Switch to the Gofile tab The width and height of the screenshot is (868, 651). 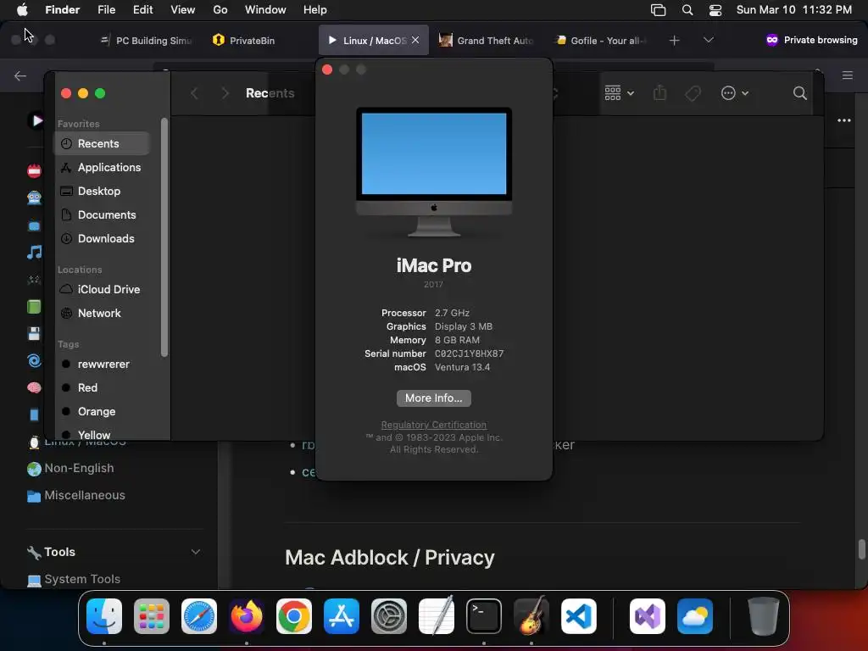click(x=601, y=41)
